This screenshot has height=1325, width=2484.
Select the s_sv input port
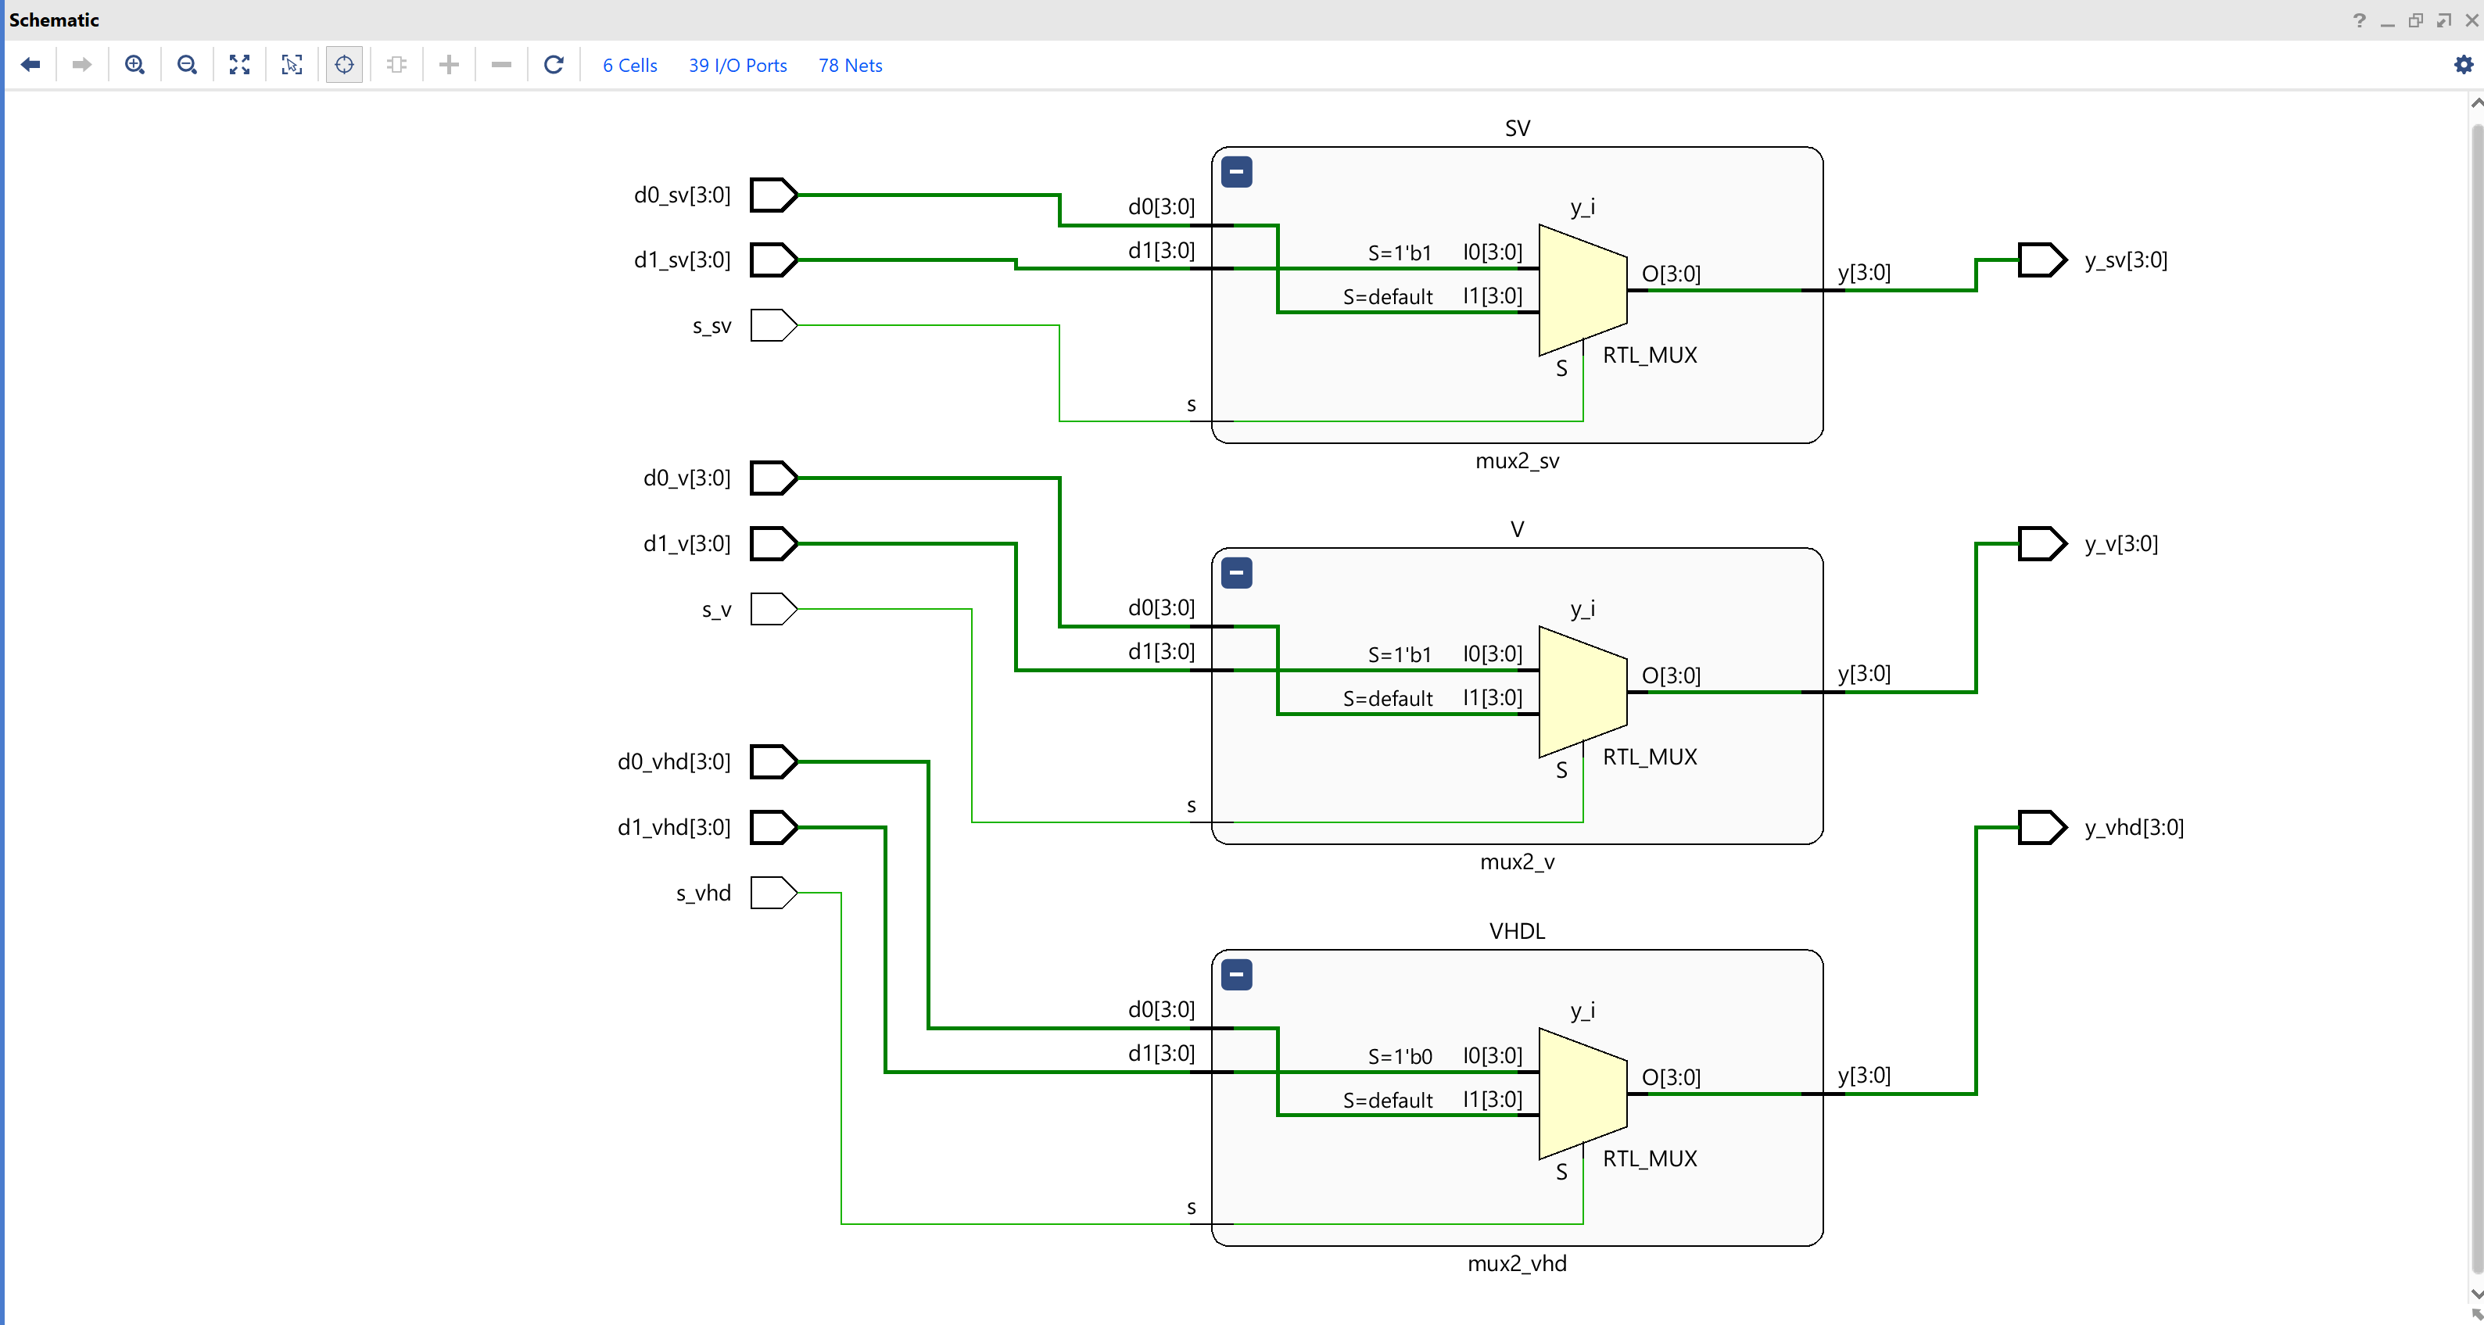click(x=772, y=325)
